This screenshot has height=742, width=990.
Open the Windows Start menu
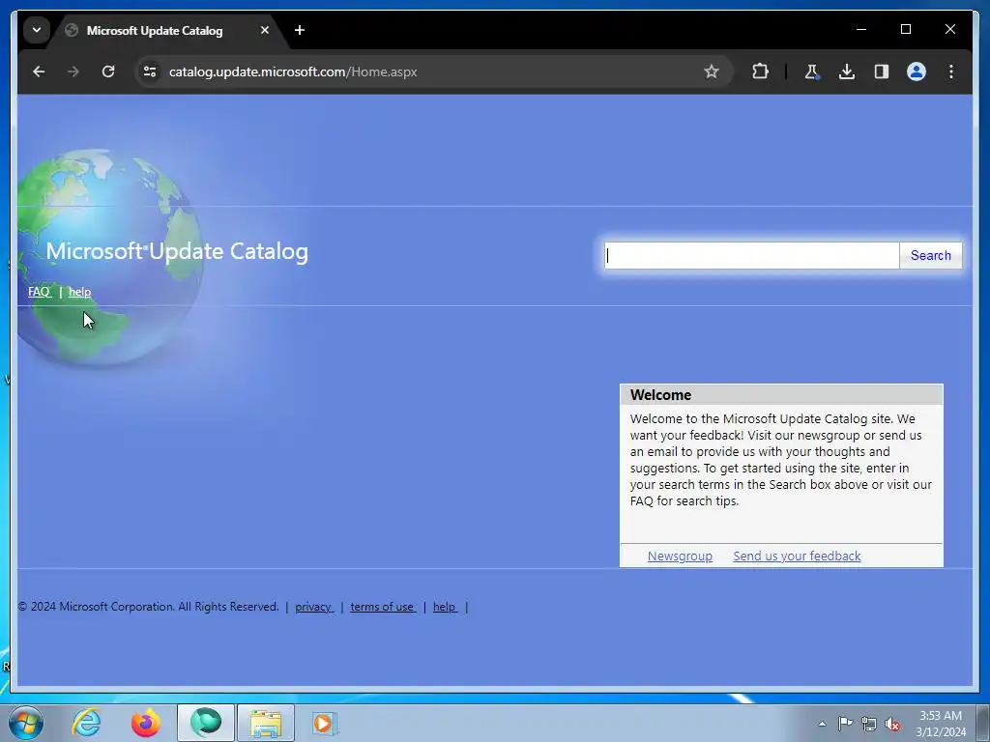tap(26, 723)
